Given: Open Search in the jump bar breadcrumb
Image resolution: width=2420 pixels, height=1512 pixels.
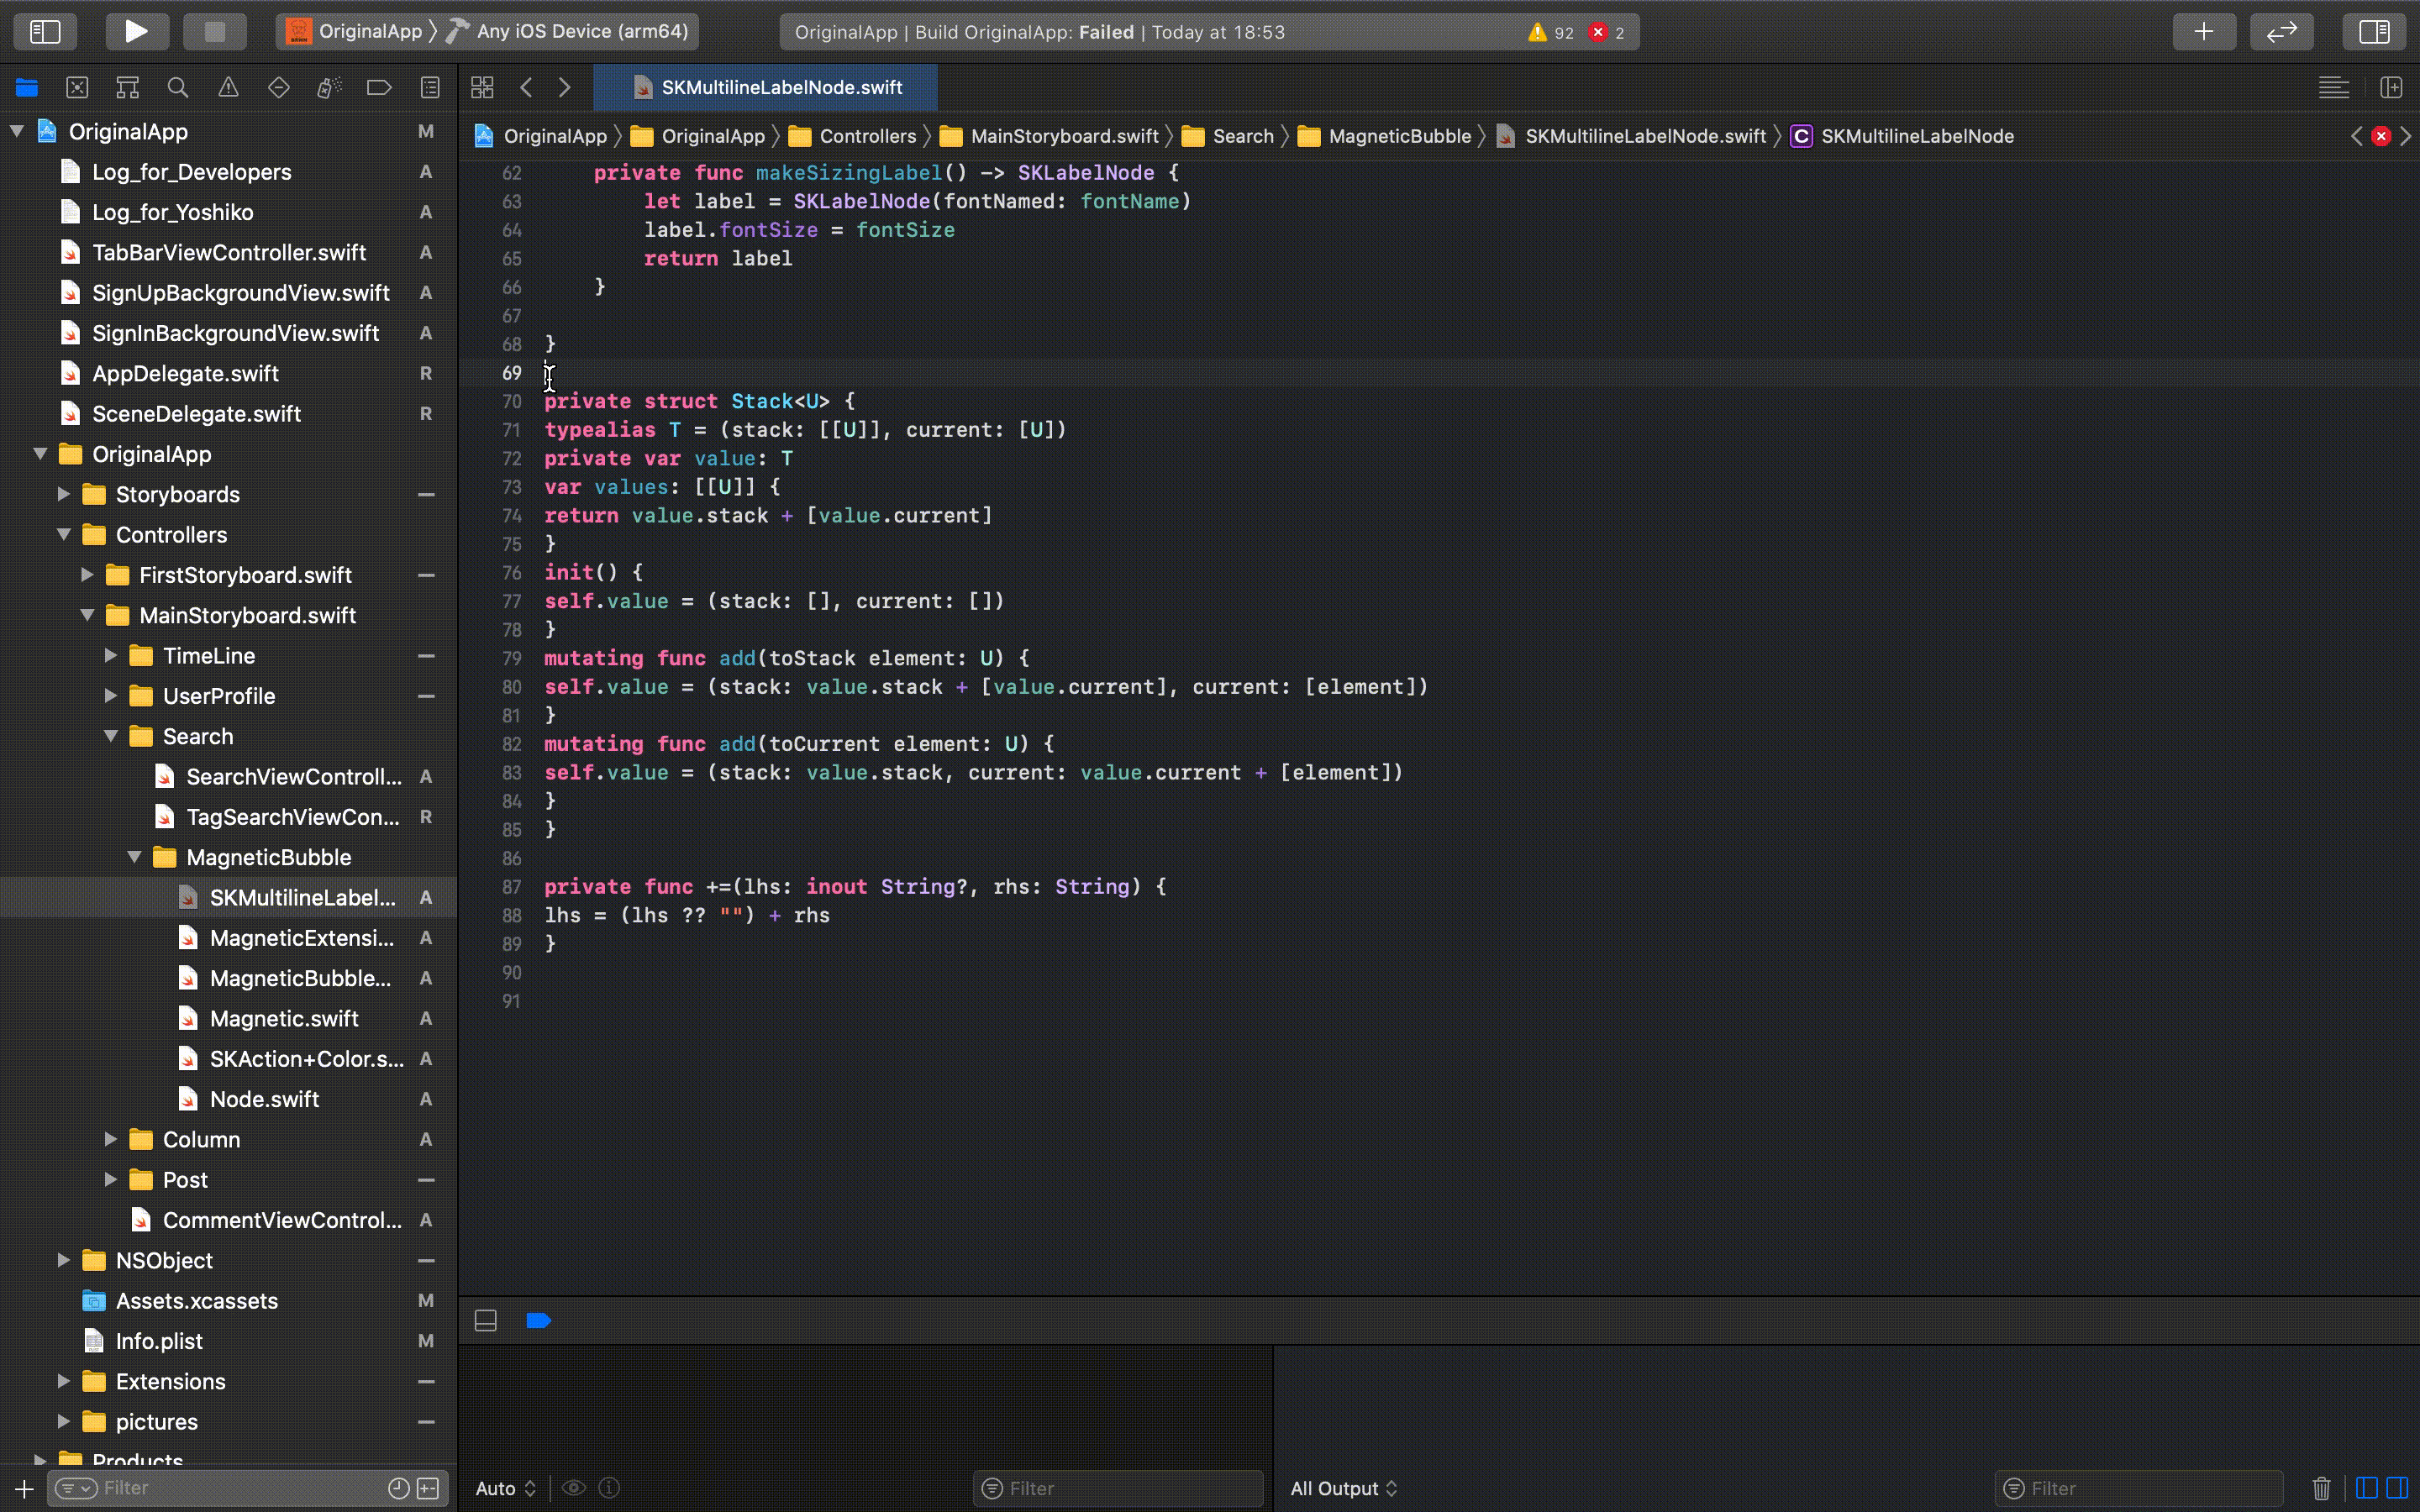Looking at the screenshot, I should click(1242, 136).
